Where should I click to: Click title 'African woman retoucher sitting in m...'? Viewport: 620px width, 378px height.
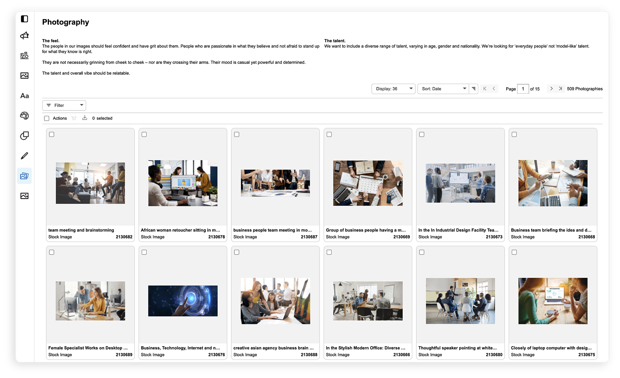[x=180, y=230]
